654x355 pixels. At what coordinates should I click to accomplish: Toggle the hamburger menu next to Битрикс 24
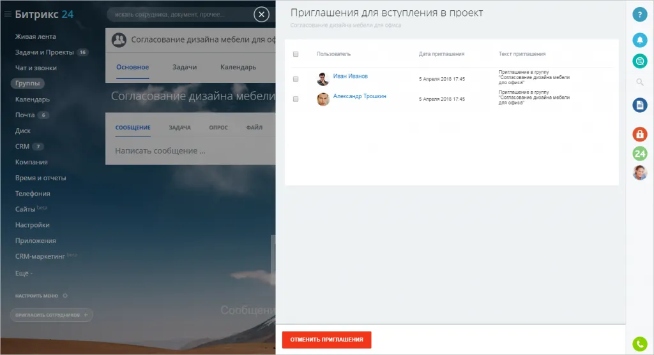coord(8,15)
